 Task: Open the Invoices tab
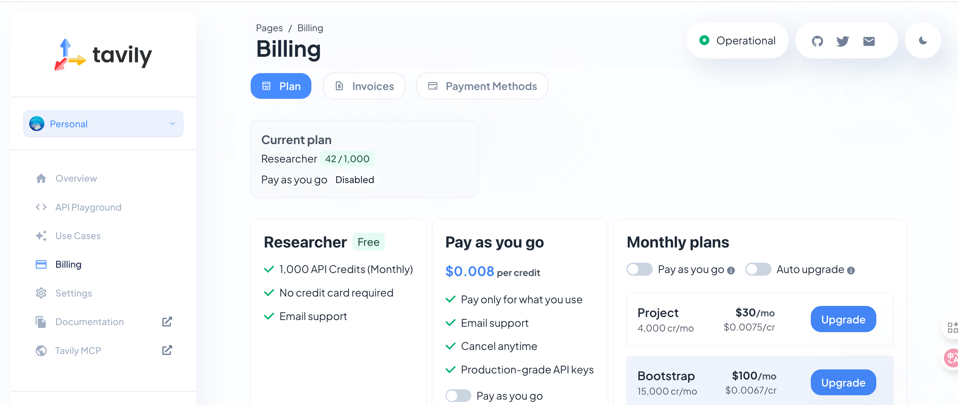click(x=364, y=86)
